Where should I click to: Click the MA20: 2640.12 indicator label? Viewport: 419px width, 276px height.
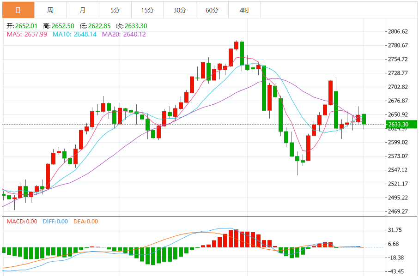coord(124,34)
